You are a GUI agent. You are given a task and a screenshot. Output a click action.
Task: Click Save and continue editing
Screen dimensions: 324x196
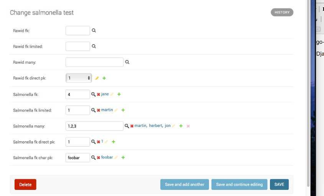pyautogui.click(x=239, y=184)
